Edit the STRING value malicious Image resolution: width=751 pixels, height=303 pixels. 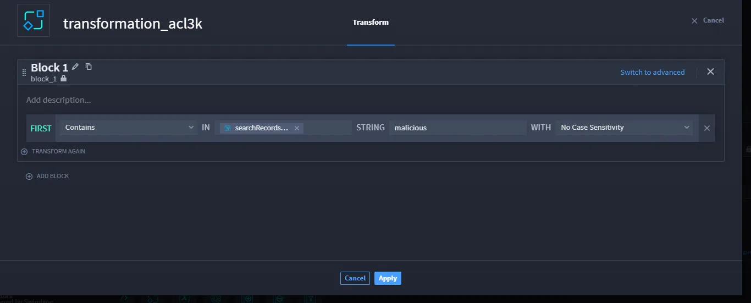tap(457, 128)
